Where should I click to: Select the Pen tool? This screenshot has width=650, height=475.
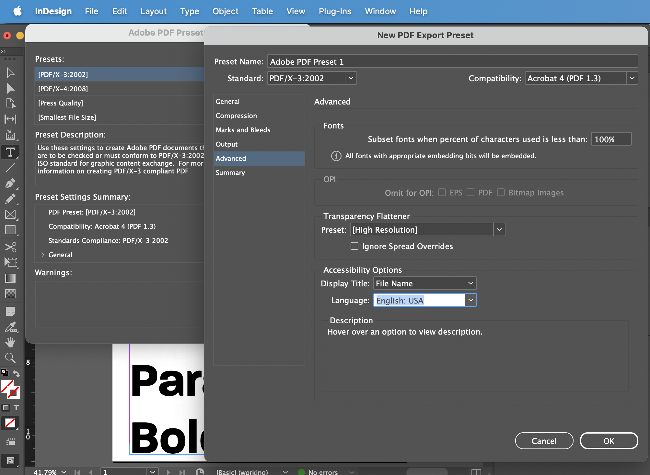point(10,183)
